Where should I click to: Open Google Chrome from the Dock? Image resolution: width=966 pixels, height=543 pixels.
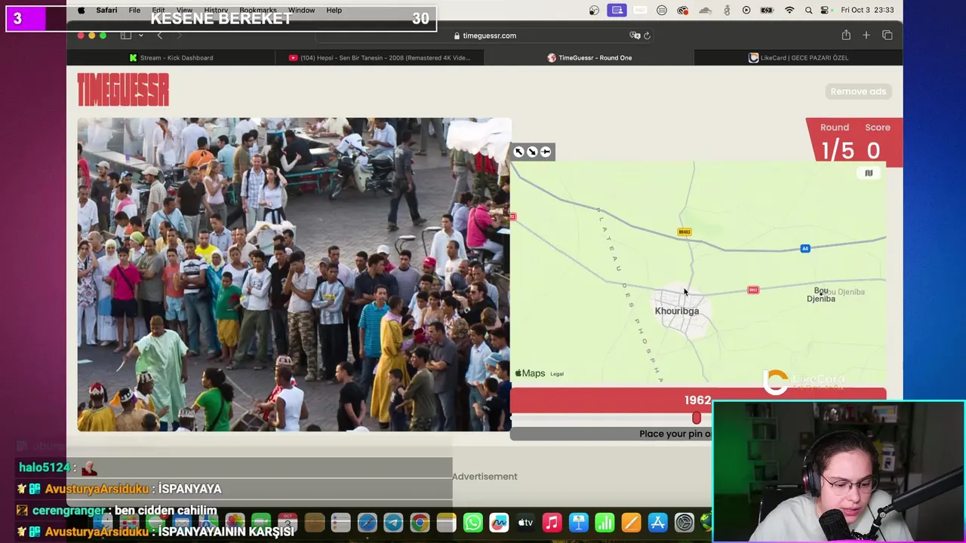[420, 522]
